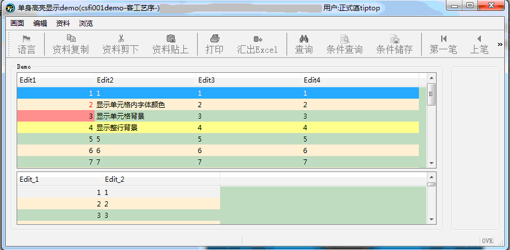The height and width of the screenshot is (250, 510).
Task: Click upper table scrollbar up arrow
Action: point(431,78)
